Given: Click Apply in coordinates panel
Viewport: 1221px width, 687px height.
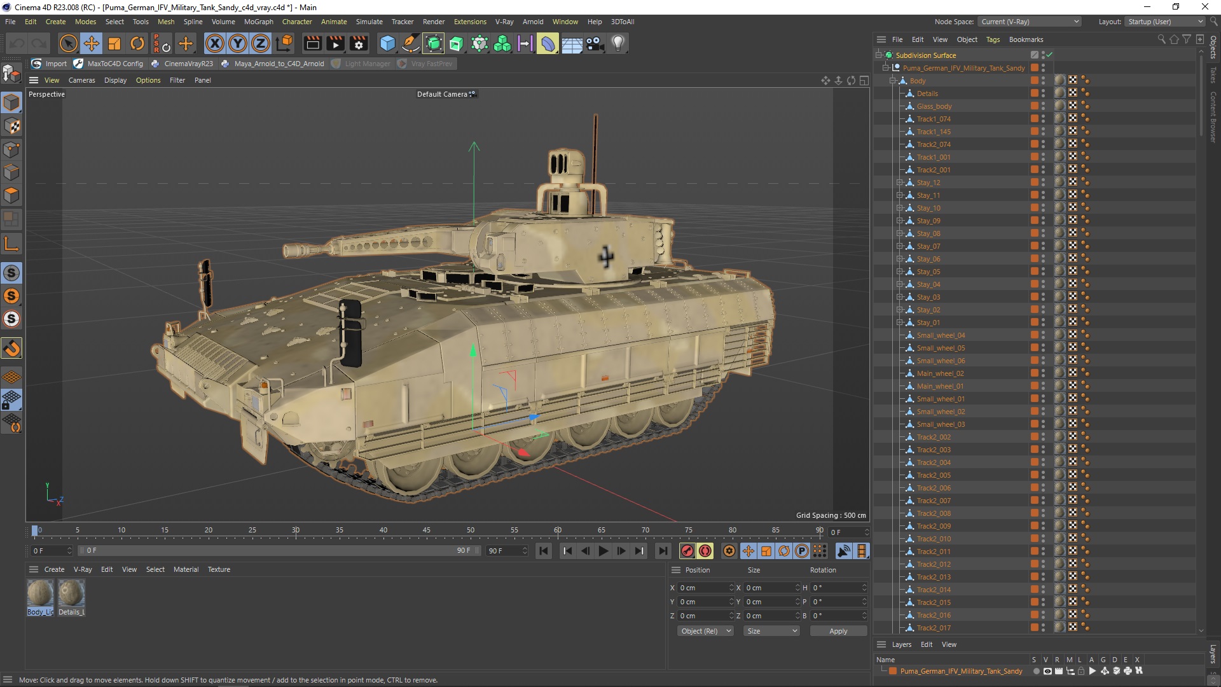Looking at the screenshot, I should [838, 631].
